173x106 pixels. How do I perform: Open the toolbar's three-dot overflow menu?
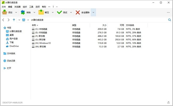pyautogui.click(x=168, y=12)
